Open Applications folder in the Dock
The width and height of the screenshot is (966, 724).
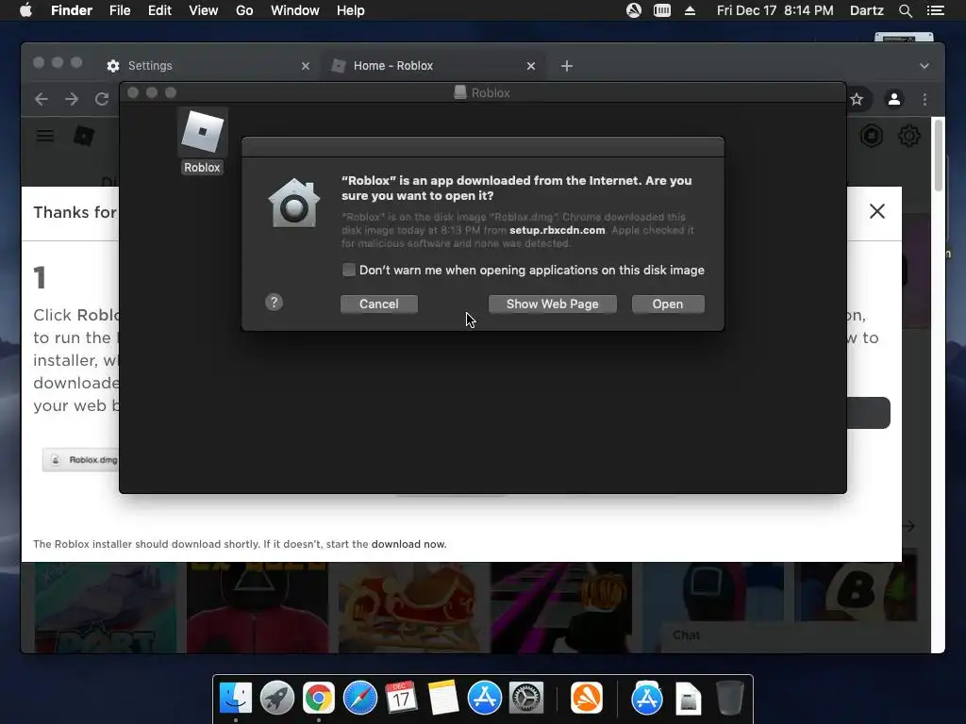click(647, 699)
